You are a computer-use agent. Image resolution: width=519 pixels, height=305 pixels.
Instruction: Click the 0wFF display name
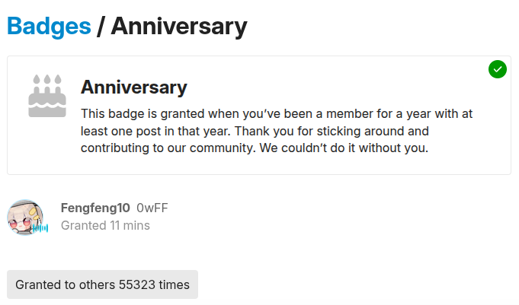pyautogui.click(x=152, y=208)
